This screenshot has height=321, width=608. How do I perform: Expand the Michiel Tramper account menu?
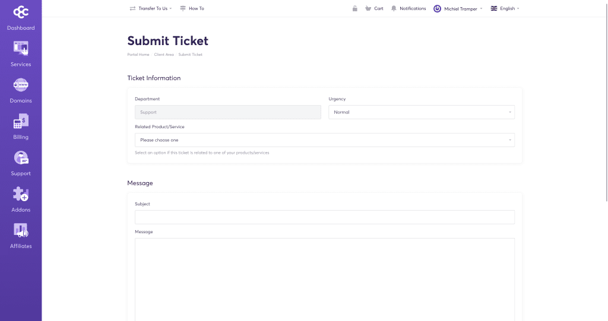tap(458, 8)
